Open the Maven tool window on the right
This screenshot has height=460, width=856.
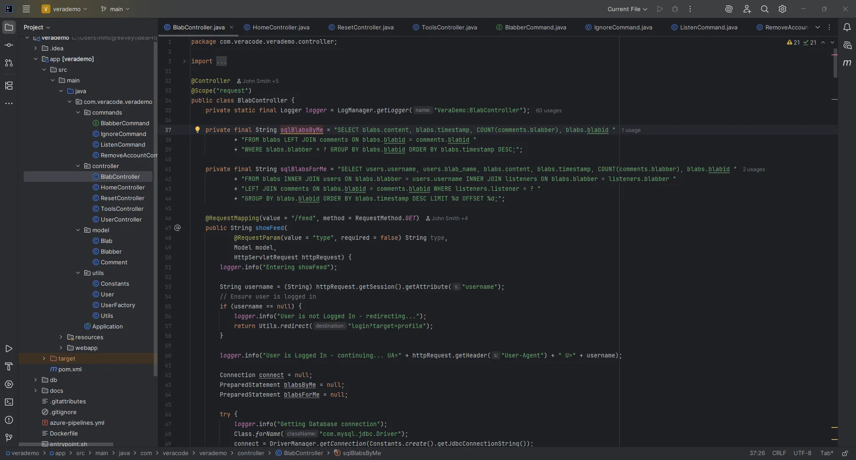[x=848, y=63]
